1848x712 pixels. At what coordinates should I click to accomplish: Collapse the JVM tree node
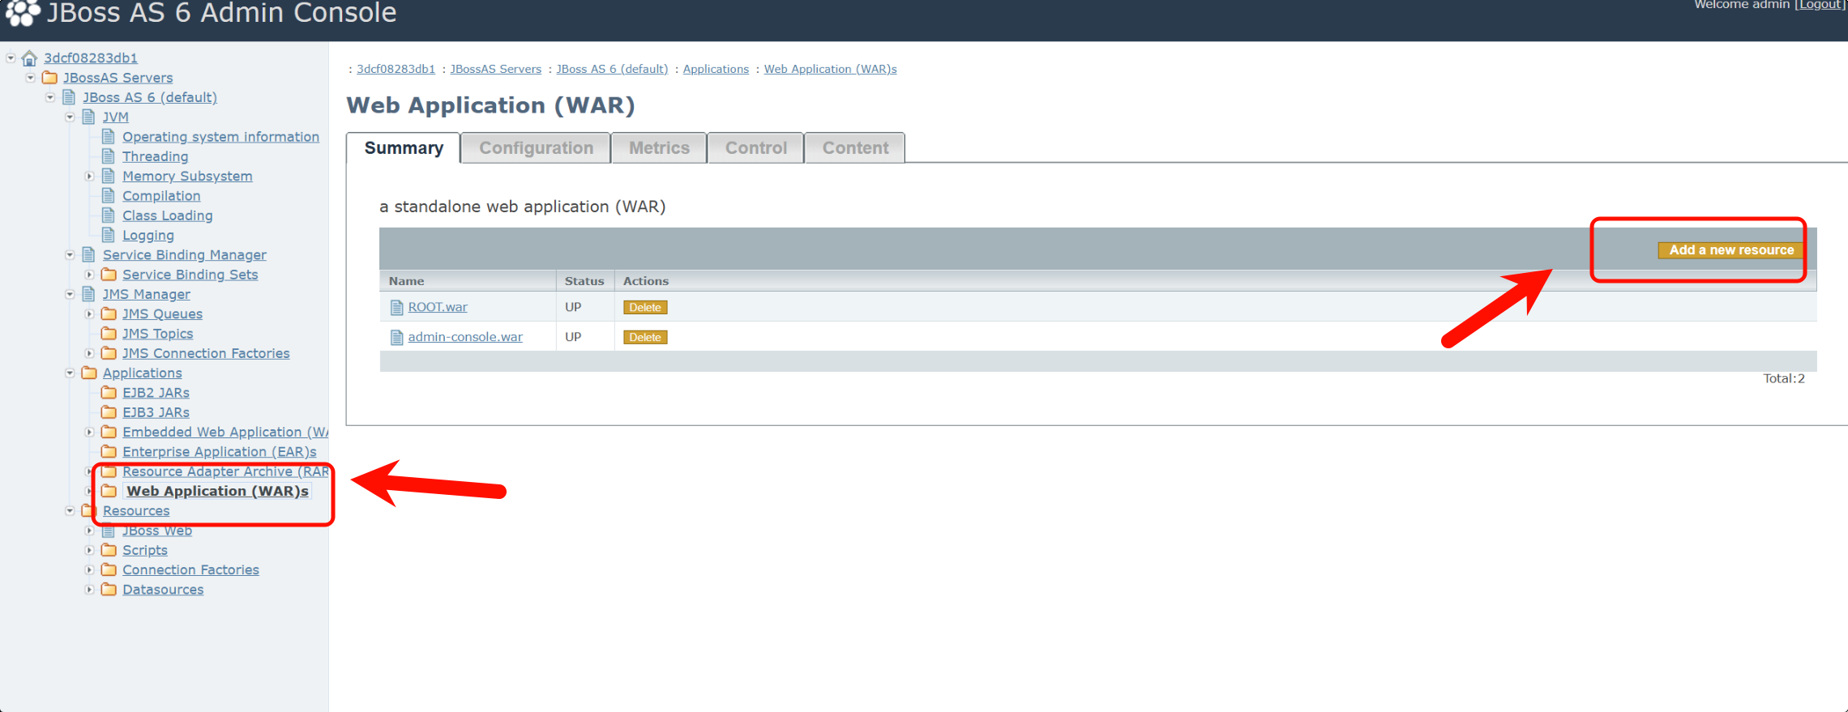[x=70, y=117]
